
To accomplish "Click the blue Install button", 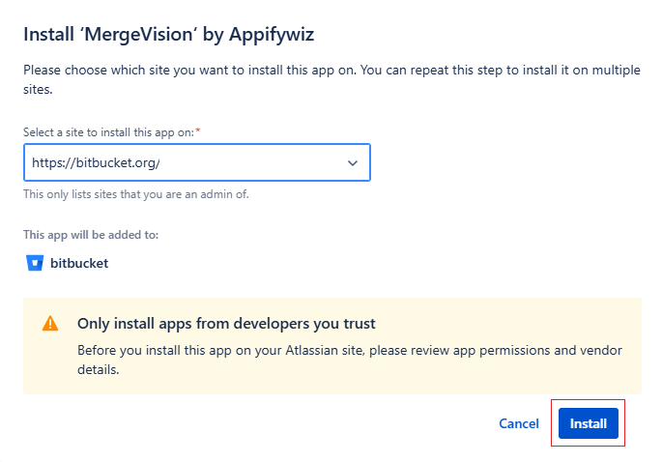I will [x=589, y=423].
